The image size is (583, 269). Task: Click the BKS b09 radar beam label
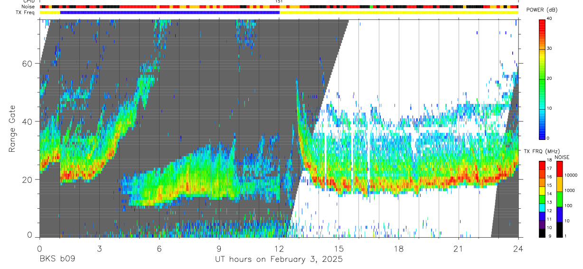coord(57,259)
